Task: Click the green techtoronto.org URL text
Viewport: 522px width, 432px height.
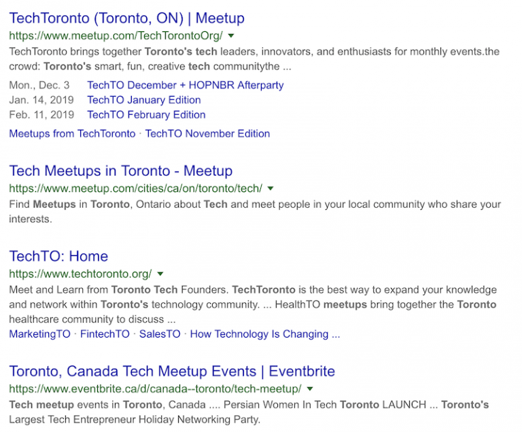Action: [80, 274]
